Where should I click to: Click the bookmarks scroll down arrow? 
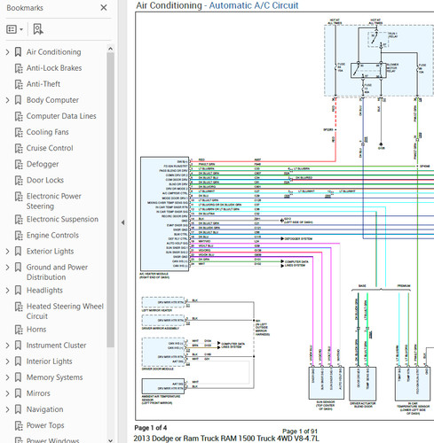point(110,440)
